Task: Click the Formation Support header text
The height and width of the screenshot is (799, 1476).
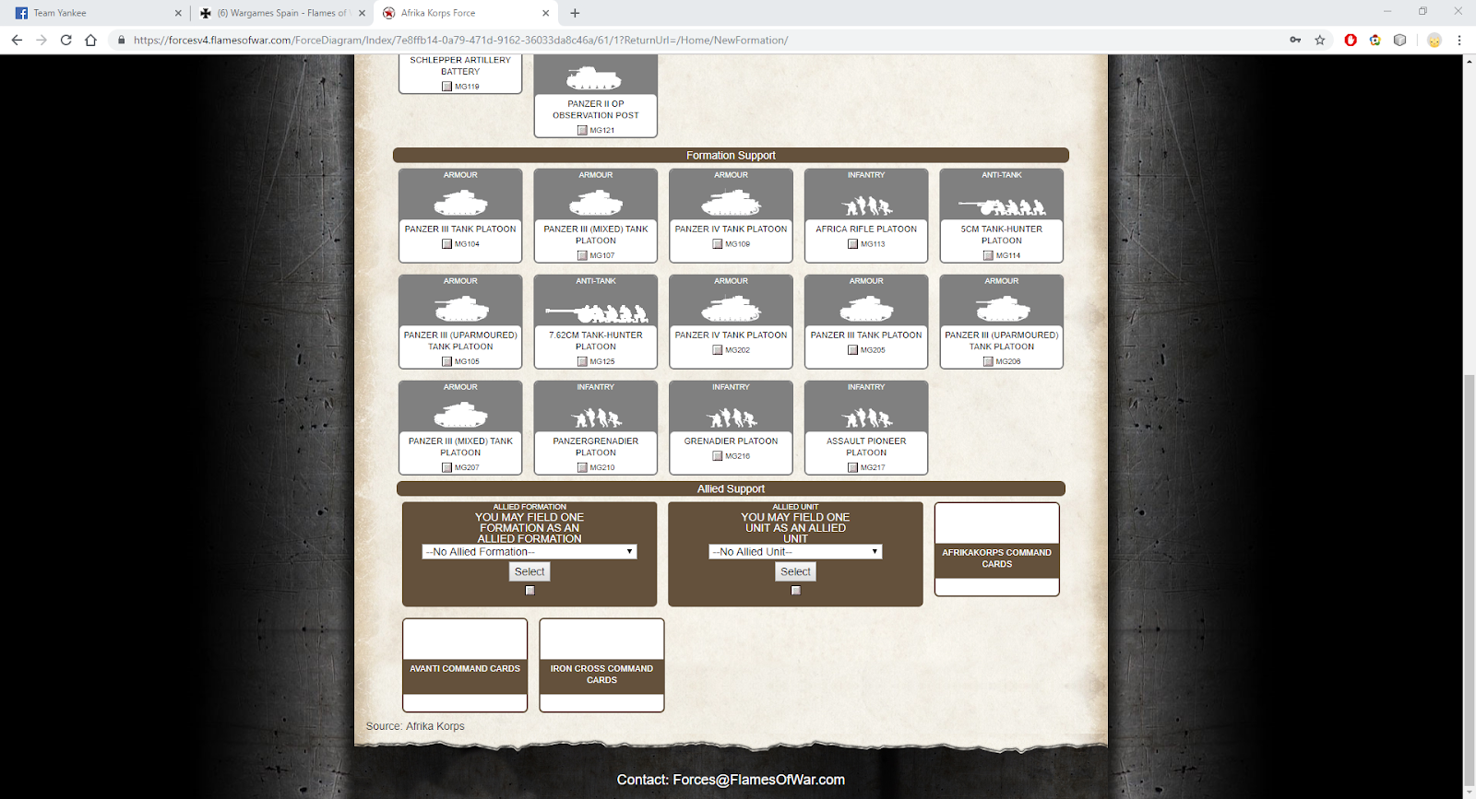Action: 731,156
